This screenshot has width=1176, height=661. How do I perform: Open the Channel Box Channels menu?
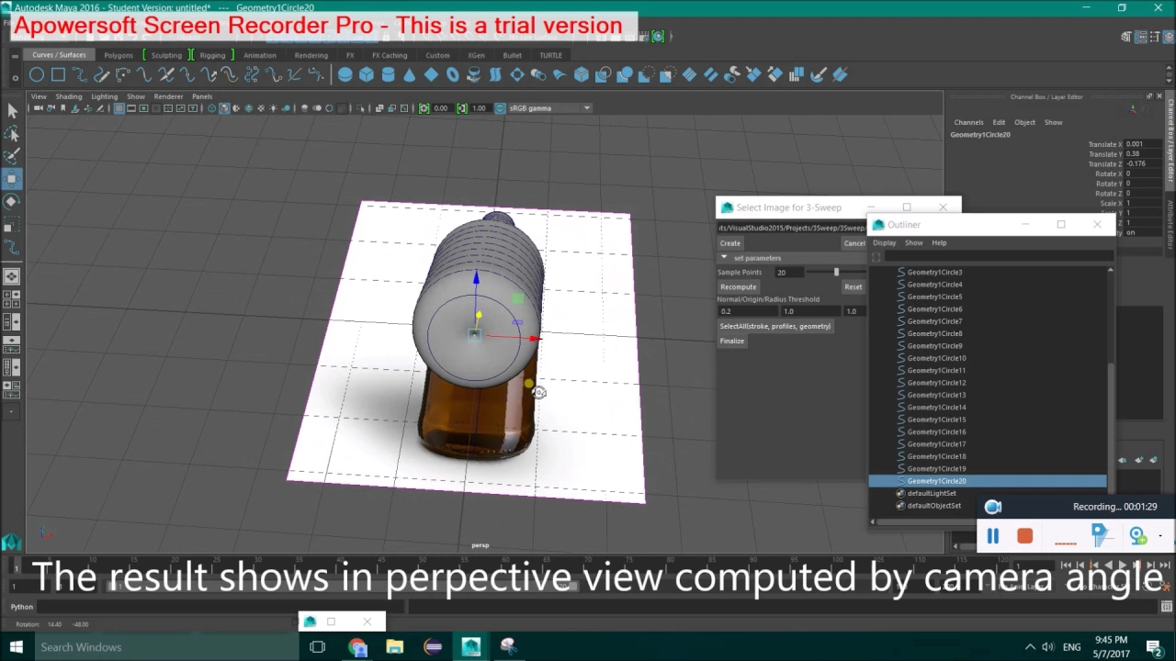click(x=968, y=122)
